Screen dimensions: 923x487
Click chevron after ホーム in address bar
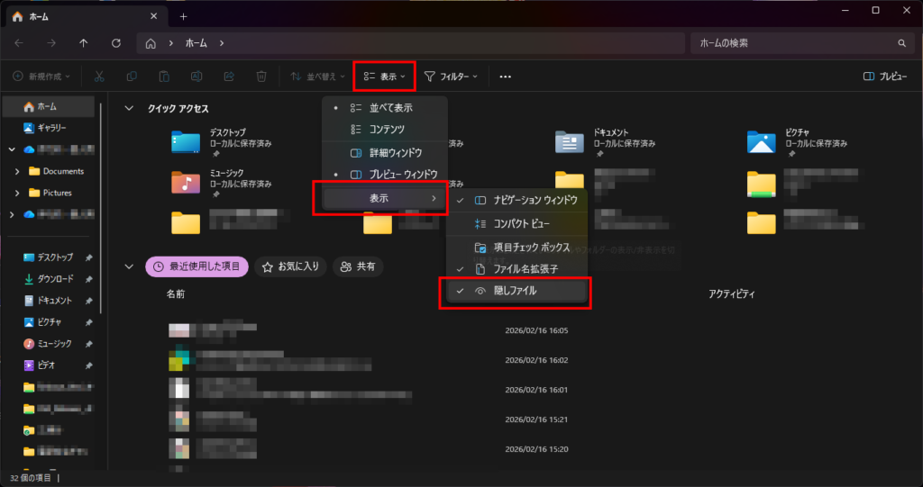(x=222, y=43)
